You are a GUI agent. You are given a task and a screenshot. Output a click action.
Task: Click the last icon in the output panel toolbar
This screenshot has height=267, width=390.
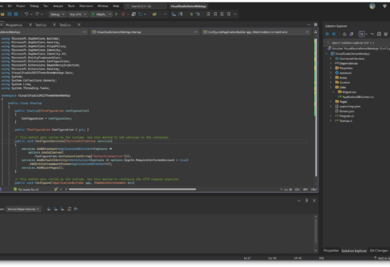[x=76, y=209]
